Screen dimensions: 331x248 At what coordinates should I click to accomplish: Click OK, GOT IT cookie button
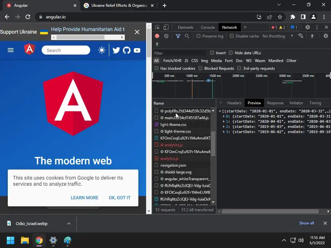coord(120,198)
